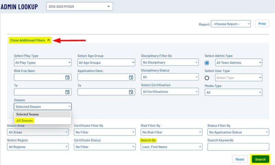
Task: Open calendar picker for Application Date
Action: pos(131,77)
